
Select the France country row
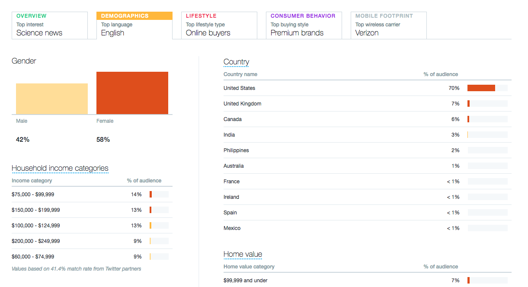(x=367, y=182)
